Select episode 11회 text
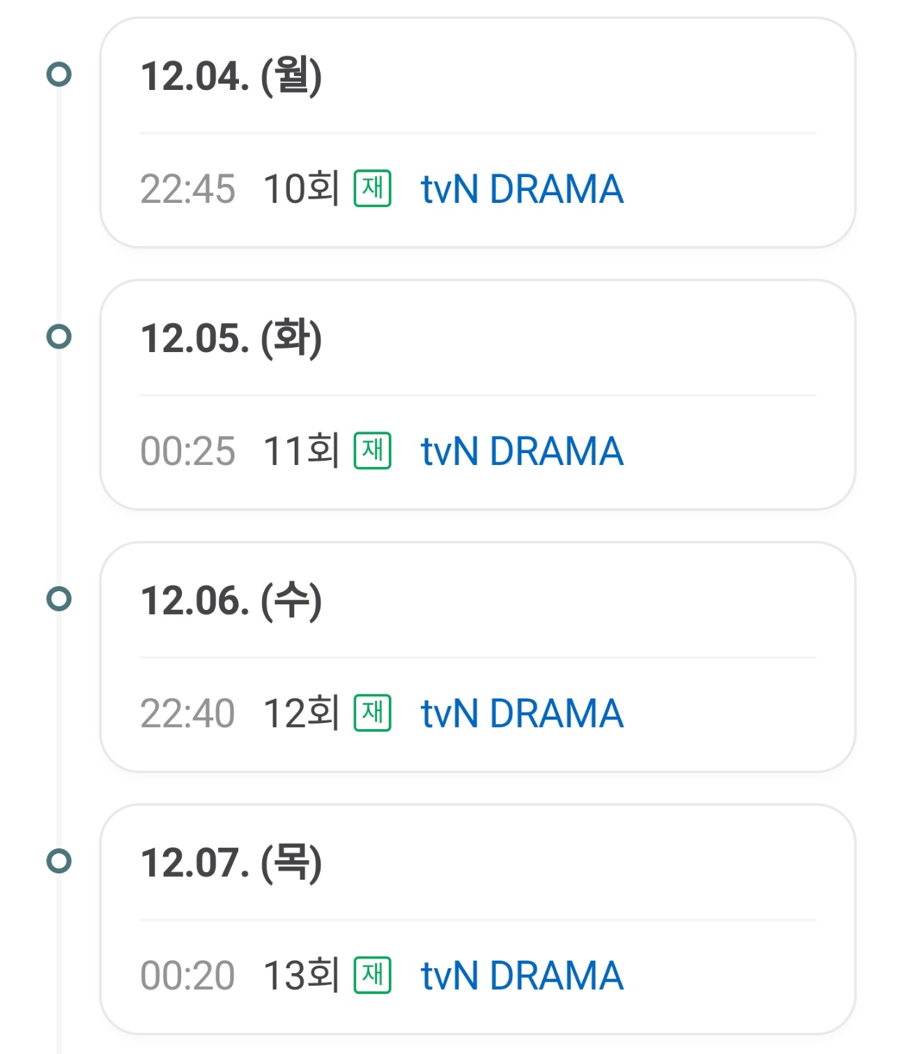The image size is (903, 1054). [x=301, y=451]
